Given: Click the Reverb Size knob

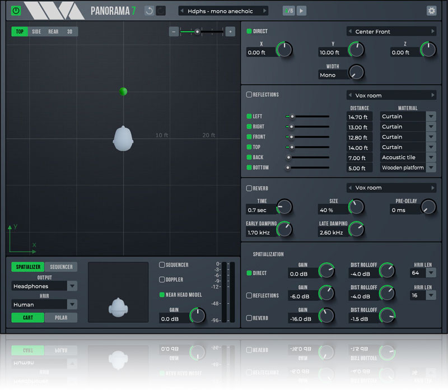Looking at the screenshot, I should coord(356,206).
